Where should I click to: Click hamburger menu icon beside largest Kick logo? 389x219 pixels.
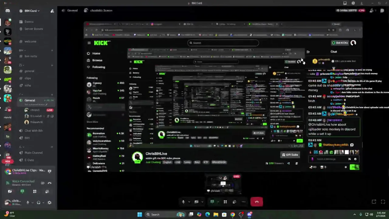click(89, 43)
